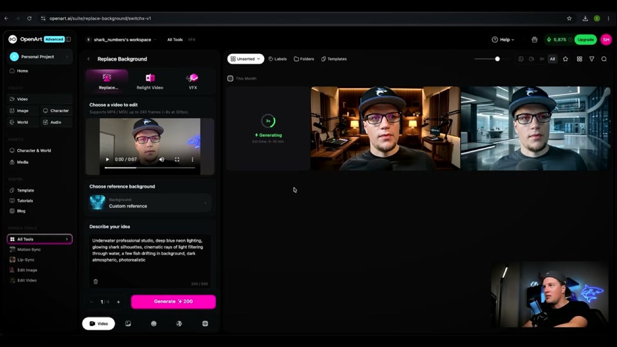Open the gift box rewards icon
Image resolution: width=617 pixels, height=347 pixels.
click(534, 40)
